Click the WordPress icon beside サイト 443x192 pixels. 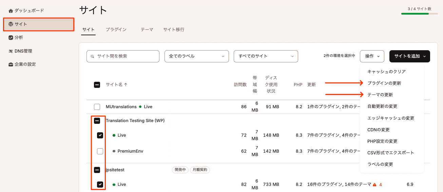pos(11,24)
